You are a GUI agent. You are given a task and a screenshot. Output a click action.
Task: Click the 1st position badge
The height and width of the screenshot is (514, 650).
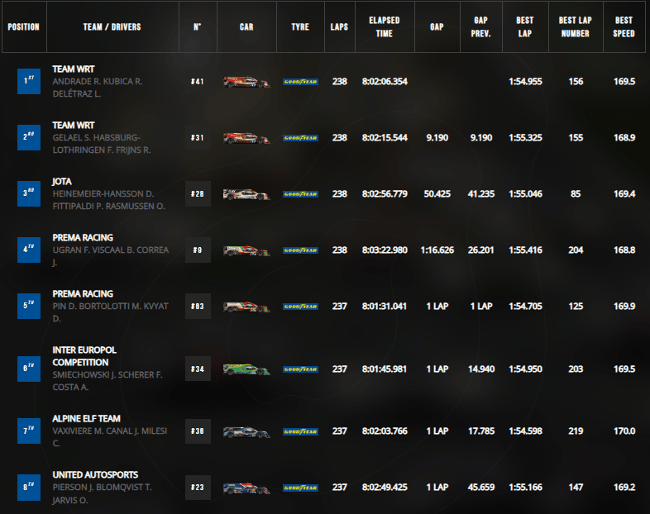[x=29, y=81]
